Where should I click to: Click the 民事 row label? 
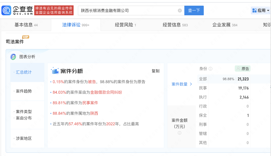pyautogui.click(x=203, y=88)
